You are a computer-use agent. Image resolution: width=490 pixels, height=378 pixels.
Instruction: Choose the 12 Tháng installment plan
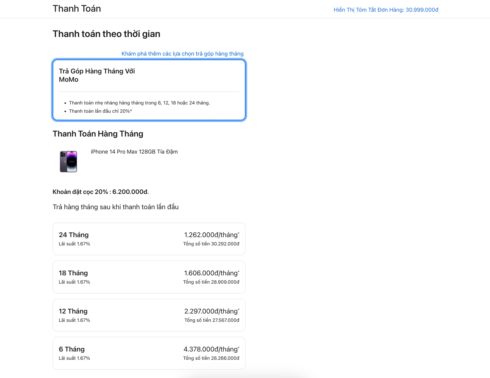pyautogui.click(x=149, y=315)
